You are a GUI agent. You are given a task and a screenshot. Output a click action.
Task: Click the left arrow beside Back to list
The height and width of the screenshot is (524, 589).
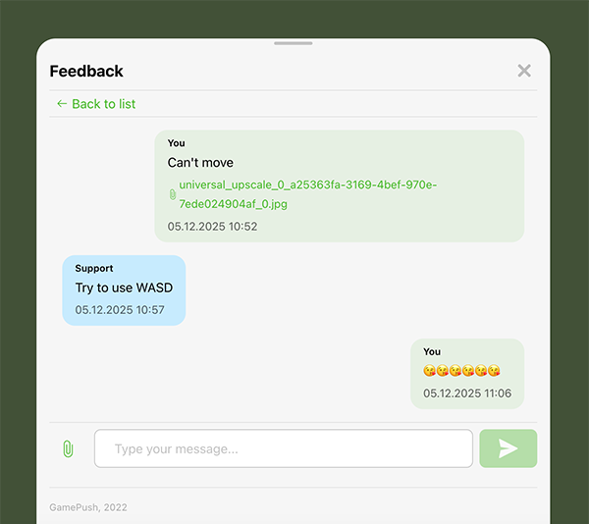pyautogui.click(x=62, y=104)
